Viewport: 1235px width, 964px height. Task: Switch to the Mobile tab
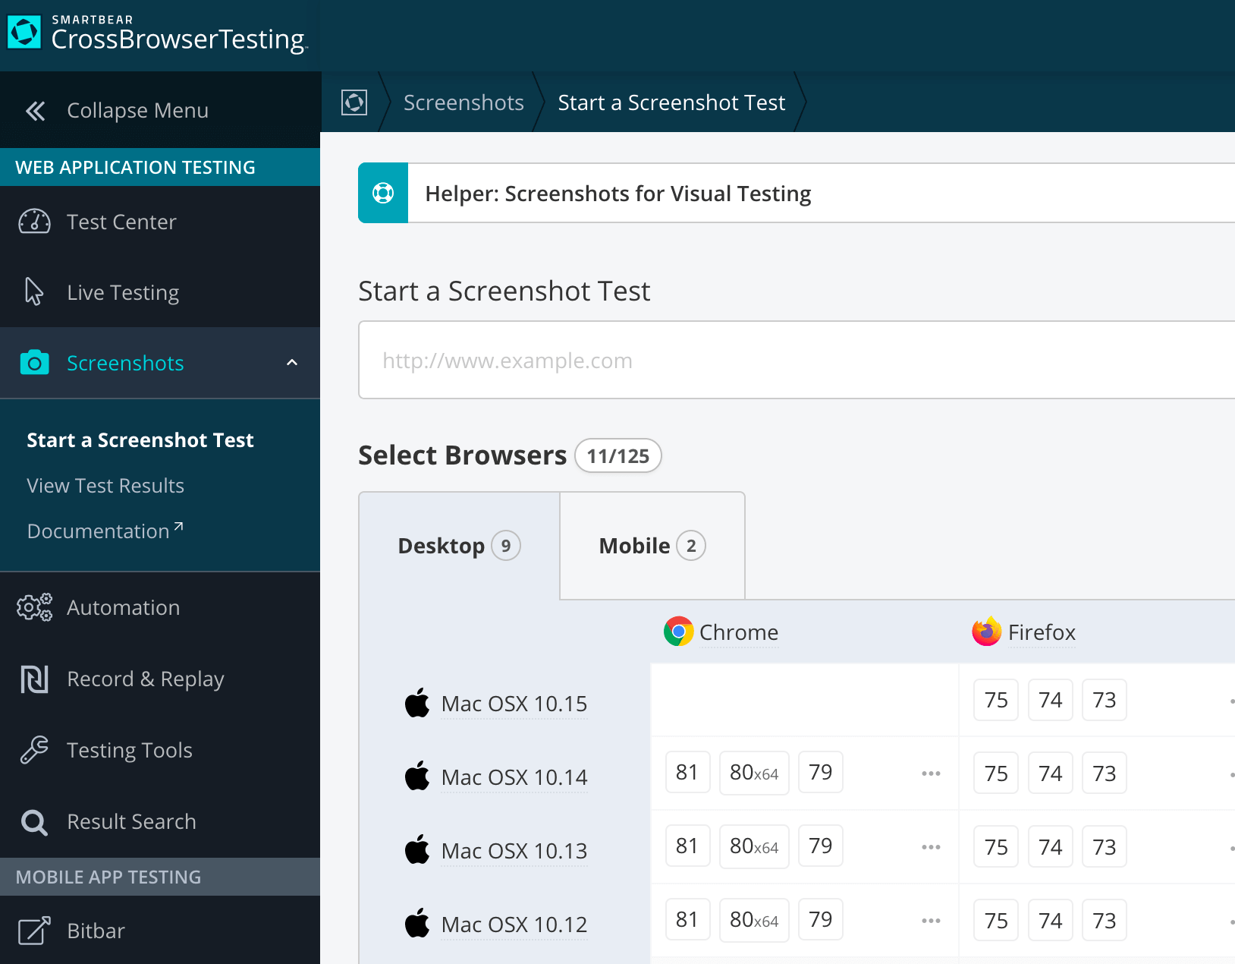652,546
